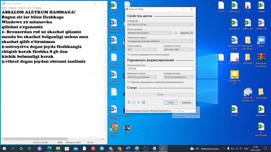The width and height of the screenshot is (271, 152).
Task: Open Rufus log icon
Action: (144, 102)
